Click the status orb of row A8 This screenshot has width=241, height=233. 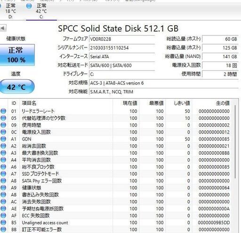tap(3, 181)
